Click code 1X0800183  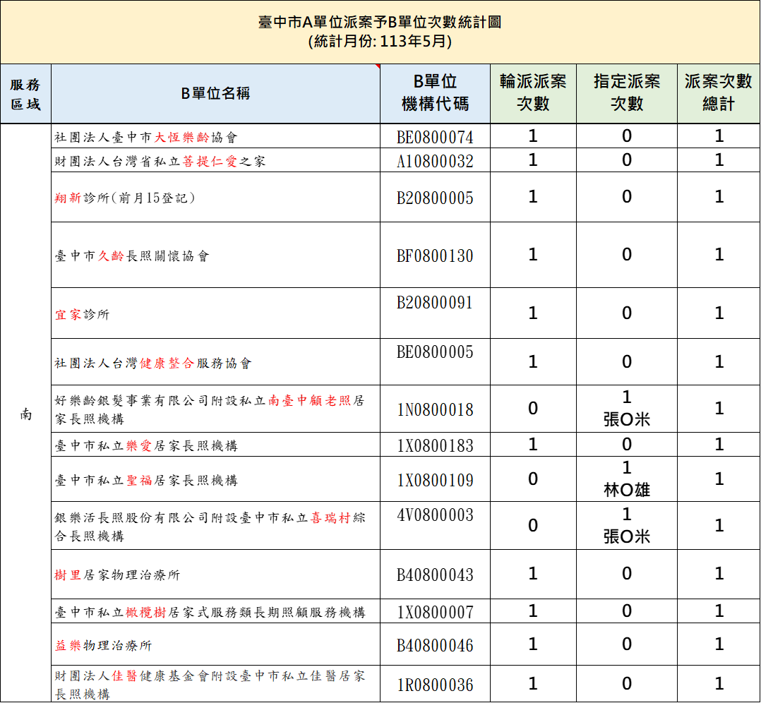point(436,445)
